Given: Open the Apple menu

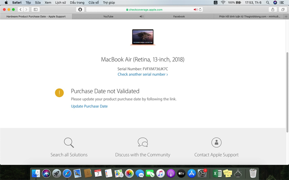Looking at the screenshot, I should click(x=6, y=3).
